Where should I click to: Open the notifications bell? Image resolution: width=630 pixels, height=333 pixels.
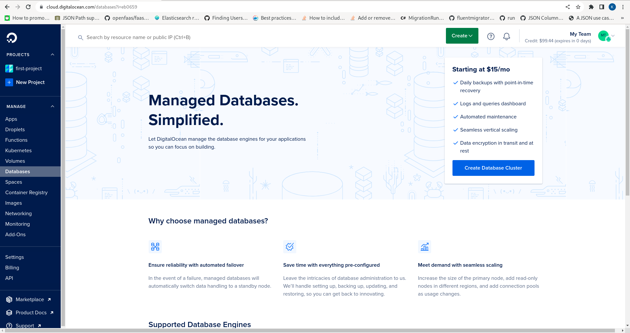pyautogui.click(x=506, y=36)
